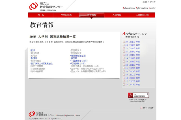This screenshot has height=120, width=181.
Task: Open the 理学療法士・作業療法士 link
Action: click(41, 64)
